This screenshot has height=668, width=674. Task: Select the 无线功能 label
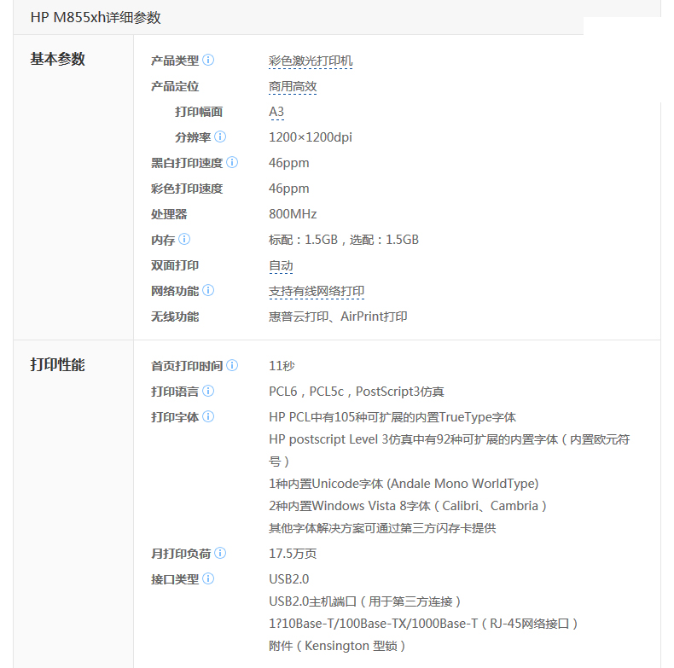tap(175, 317)
